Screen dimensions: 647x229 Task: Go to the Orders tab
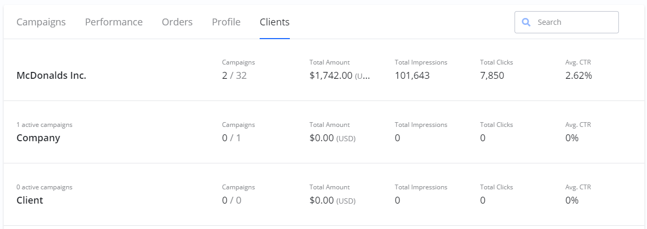pyautogui.click(x=177, y=22)
